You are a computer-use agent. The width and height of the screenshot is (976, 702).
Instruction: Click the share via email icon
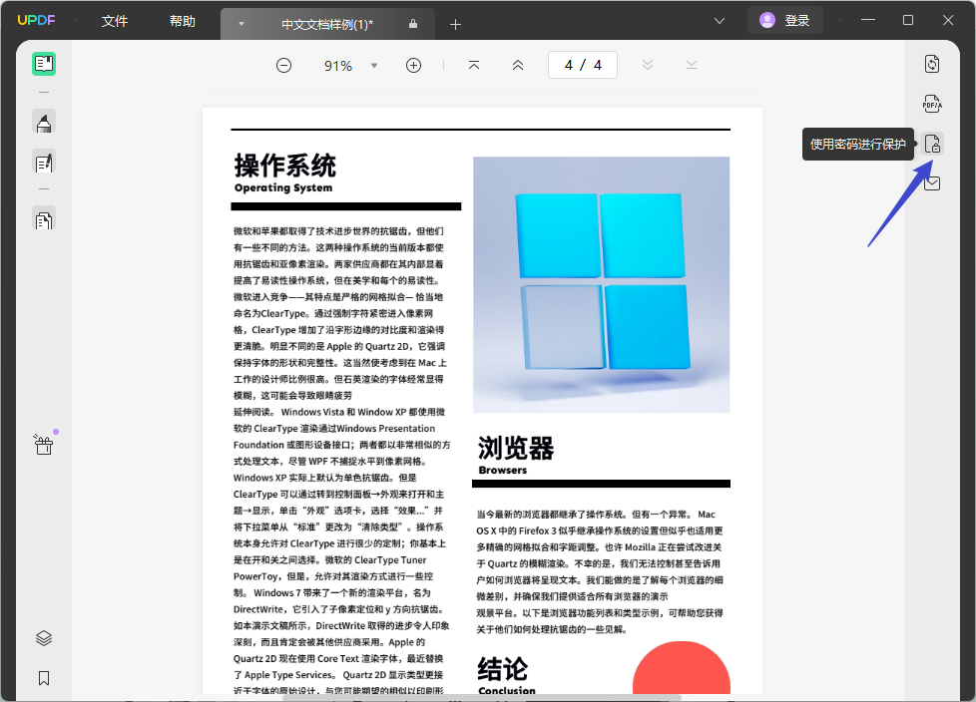pos(931,183)
